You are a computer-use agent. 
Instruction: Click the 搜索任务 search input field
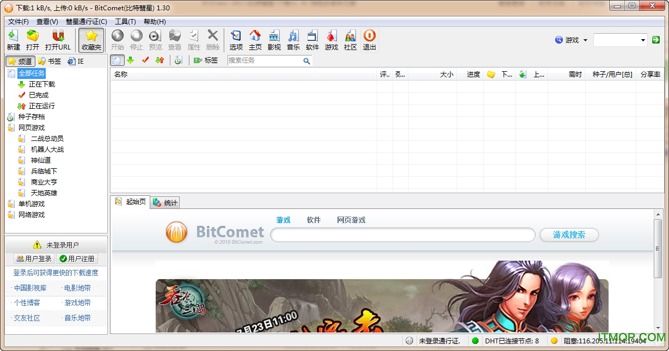click(x=265, y=60)
